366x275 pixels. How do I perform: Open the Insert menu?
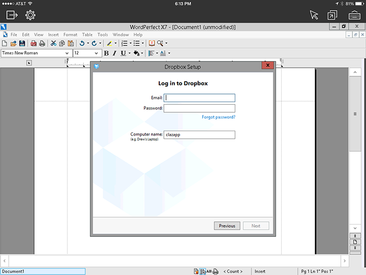(54, 35)
